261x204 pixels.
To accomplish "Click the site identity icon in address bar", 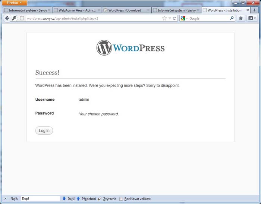I will [x=22, y=18].
